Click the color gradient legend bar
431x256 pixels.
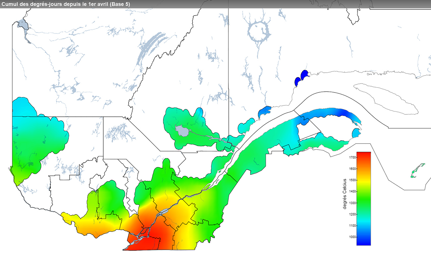(364, 198)
